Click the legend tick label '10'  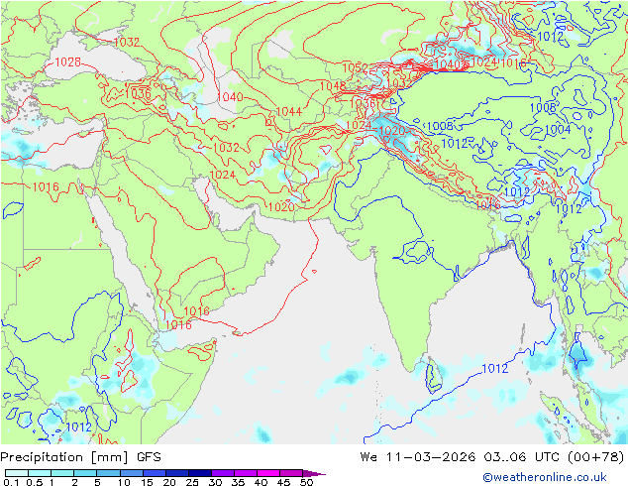[124, 482]
